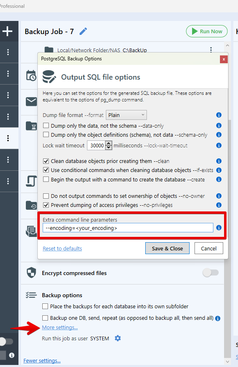Click info icon for Lock wait timeout

click(219, 145)
